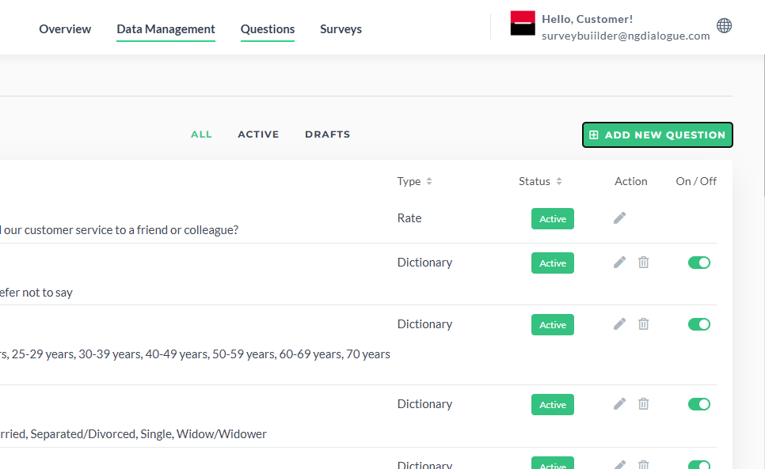Open the Data Management section
The height and width of the screenshot is (469, 765).
click(x=166, y=29)
